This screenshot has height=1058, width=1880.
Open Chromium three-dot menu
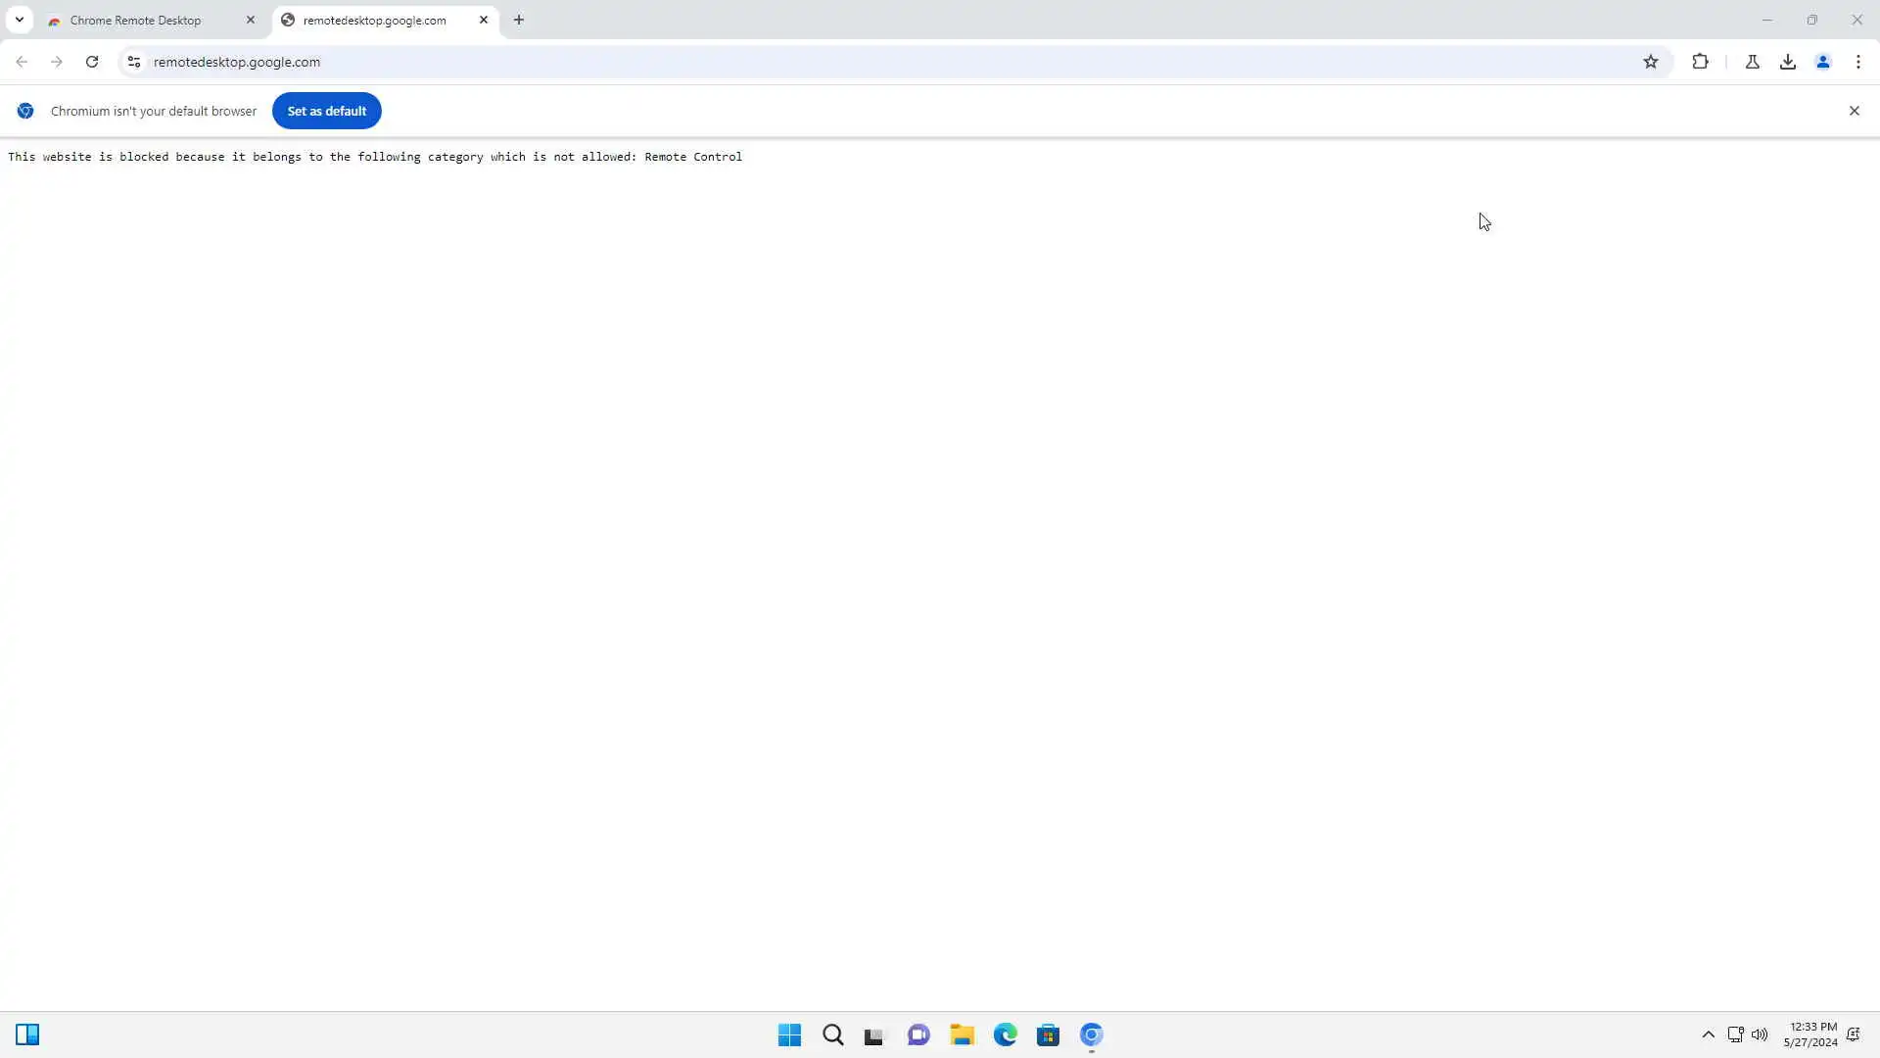(x=1858, y=62)
